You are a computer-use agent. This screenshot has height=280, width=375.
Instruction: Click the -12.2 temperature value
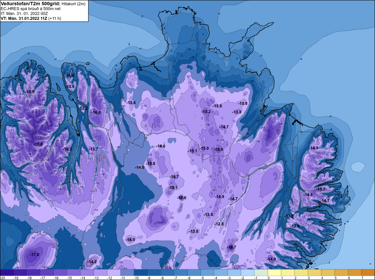(83, 108)
